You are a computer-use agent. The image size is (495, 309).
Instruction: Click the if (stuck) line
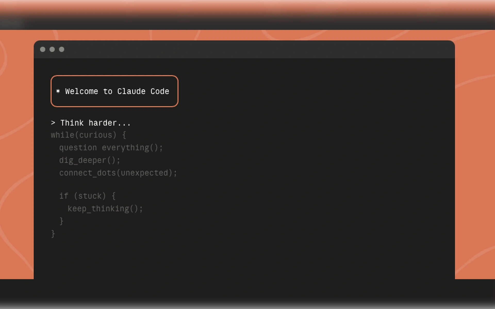87,196
